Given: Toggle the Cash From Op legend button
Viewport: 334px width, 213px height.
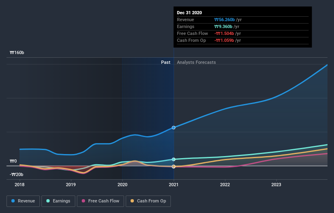Looking at the screenshot, I should (x=148, y=201).
